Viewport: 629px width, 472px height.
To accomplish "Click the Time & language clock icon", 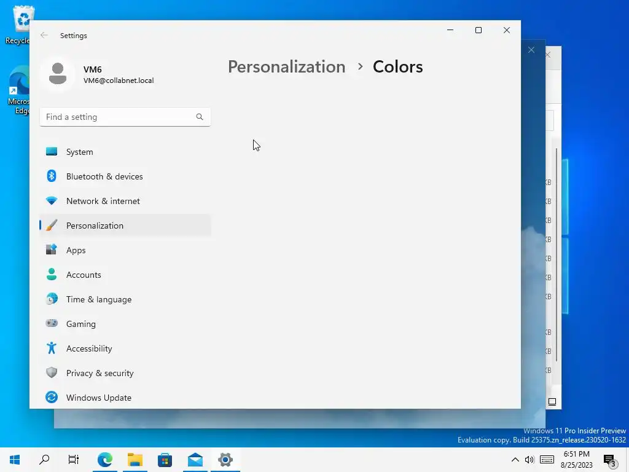I will pyautogui.click(x=52, y=299).
